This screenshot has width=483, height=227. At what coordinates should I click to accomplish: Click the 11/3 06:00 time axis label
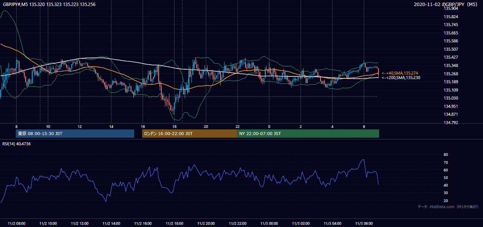pos(364,224)
